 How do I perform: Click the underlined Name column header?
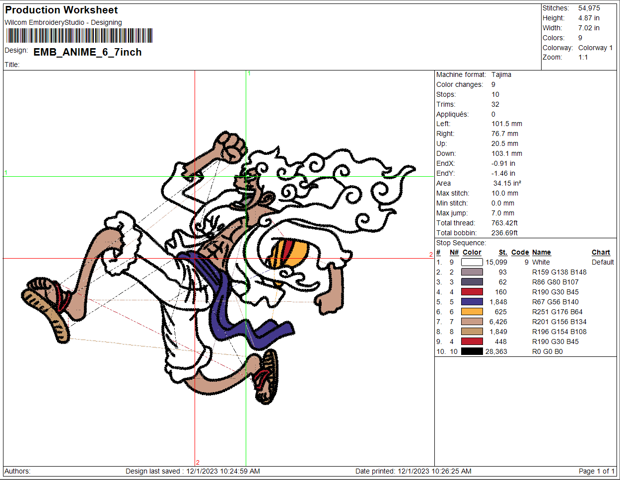pyautogui.click(x=541, y=252)
